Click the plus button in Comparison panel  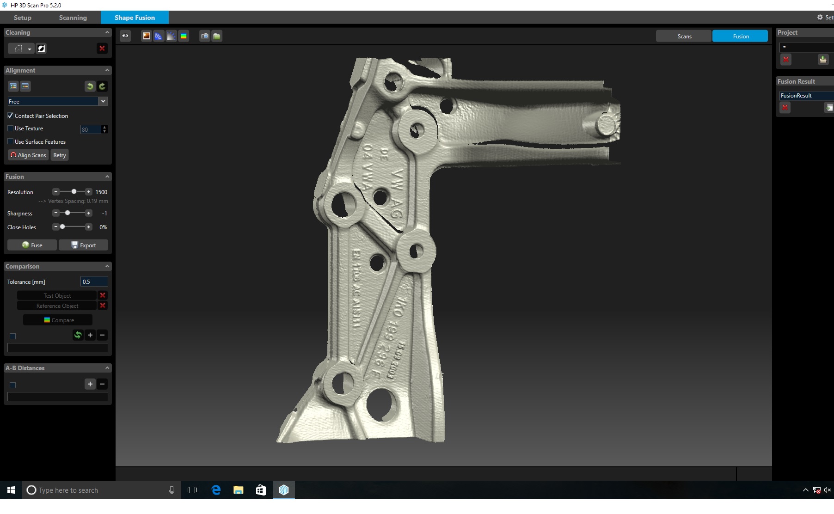90,335
